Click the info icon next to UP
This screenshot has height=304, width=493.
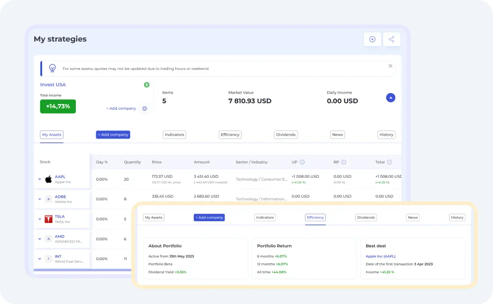tap(302, 162)
